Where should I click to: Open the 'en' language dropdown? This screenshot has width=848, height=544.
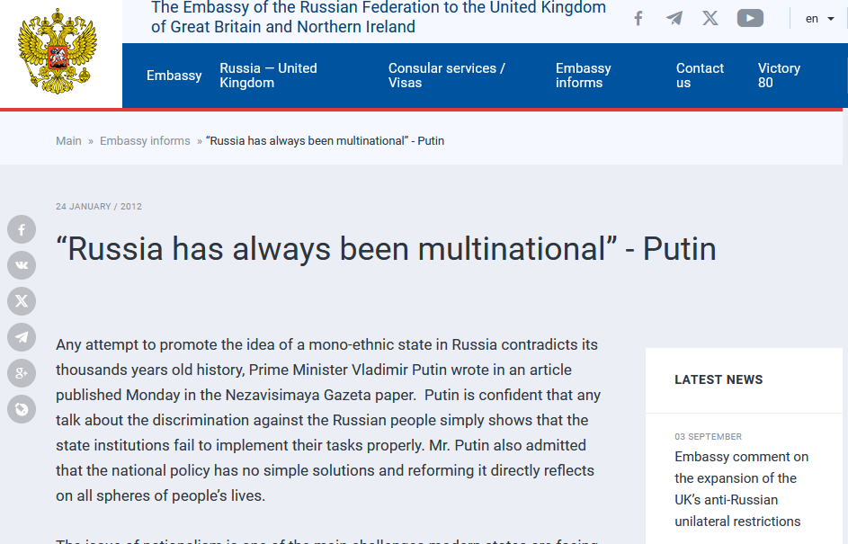point(819,19)
